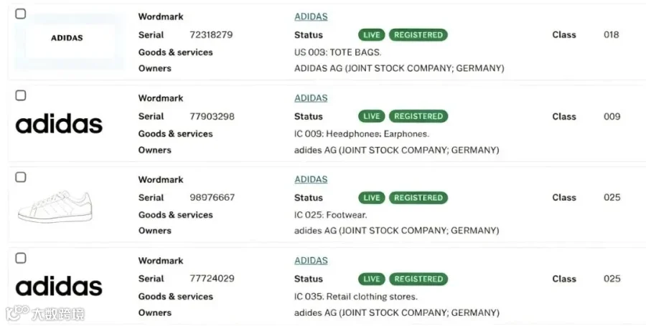Open the ADIDAS link above serial 77903298

coord(311,98)
